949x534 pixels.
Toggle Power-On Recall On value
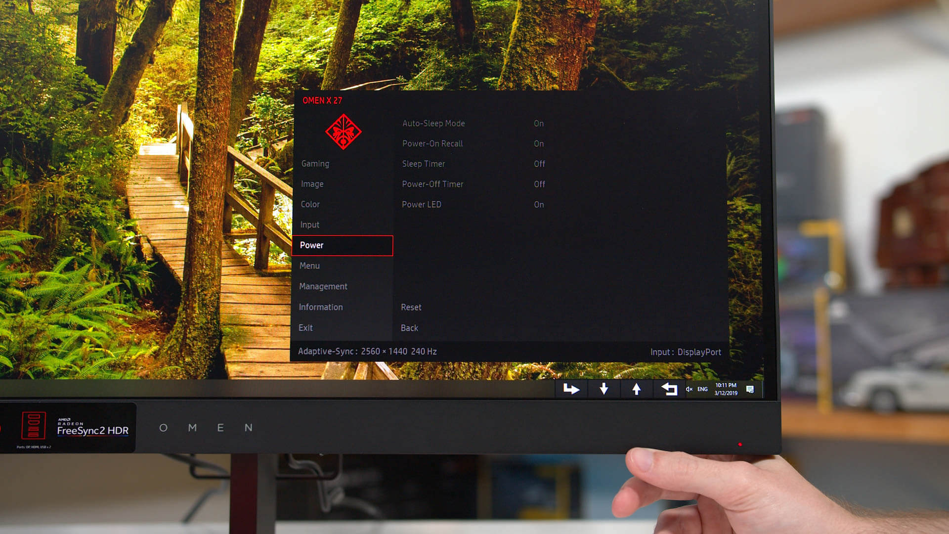pyautogui.click(x=538, y=144)
